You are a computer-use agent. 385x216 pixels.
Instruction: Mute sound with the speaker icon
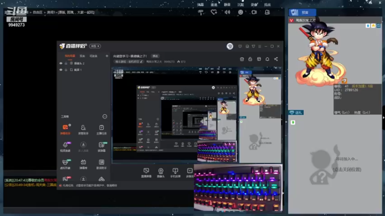pyautogui.click(x=227, y=12)
